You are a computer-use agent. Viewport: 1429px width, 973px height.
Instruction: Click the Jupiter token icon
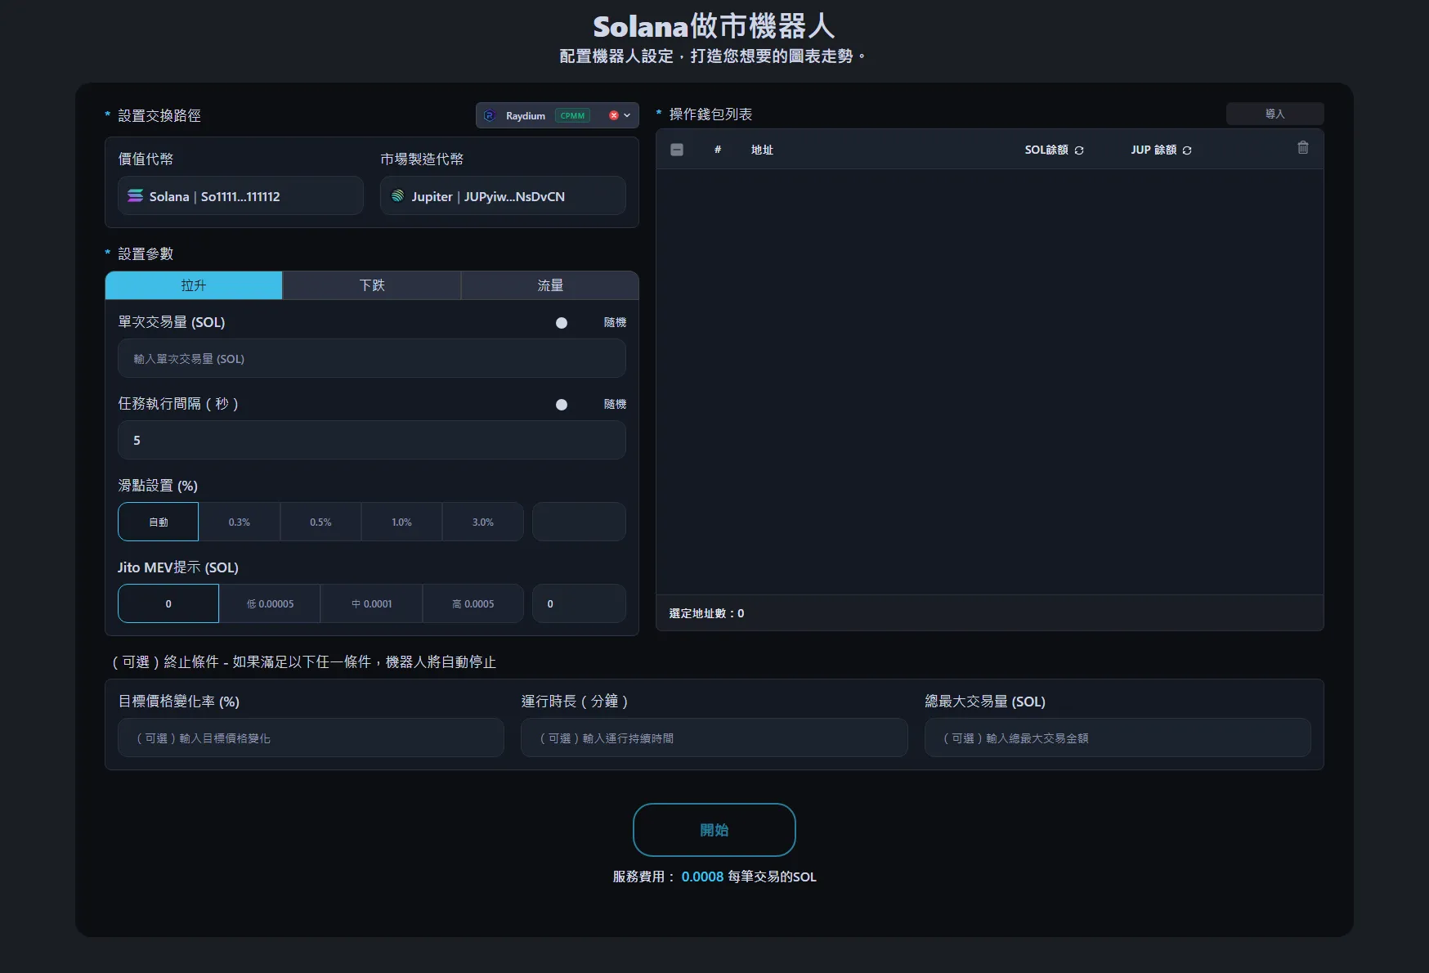(x=398, y=196)
